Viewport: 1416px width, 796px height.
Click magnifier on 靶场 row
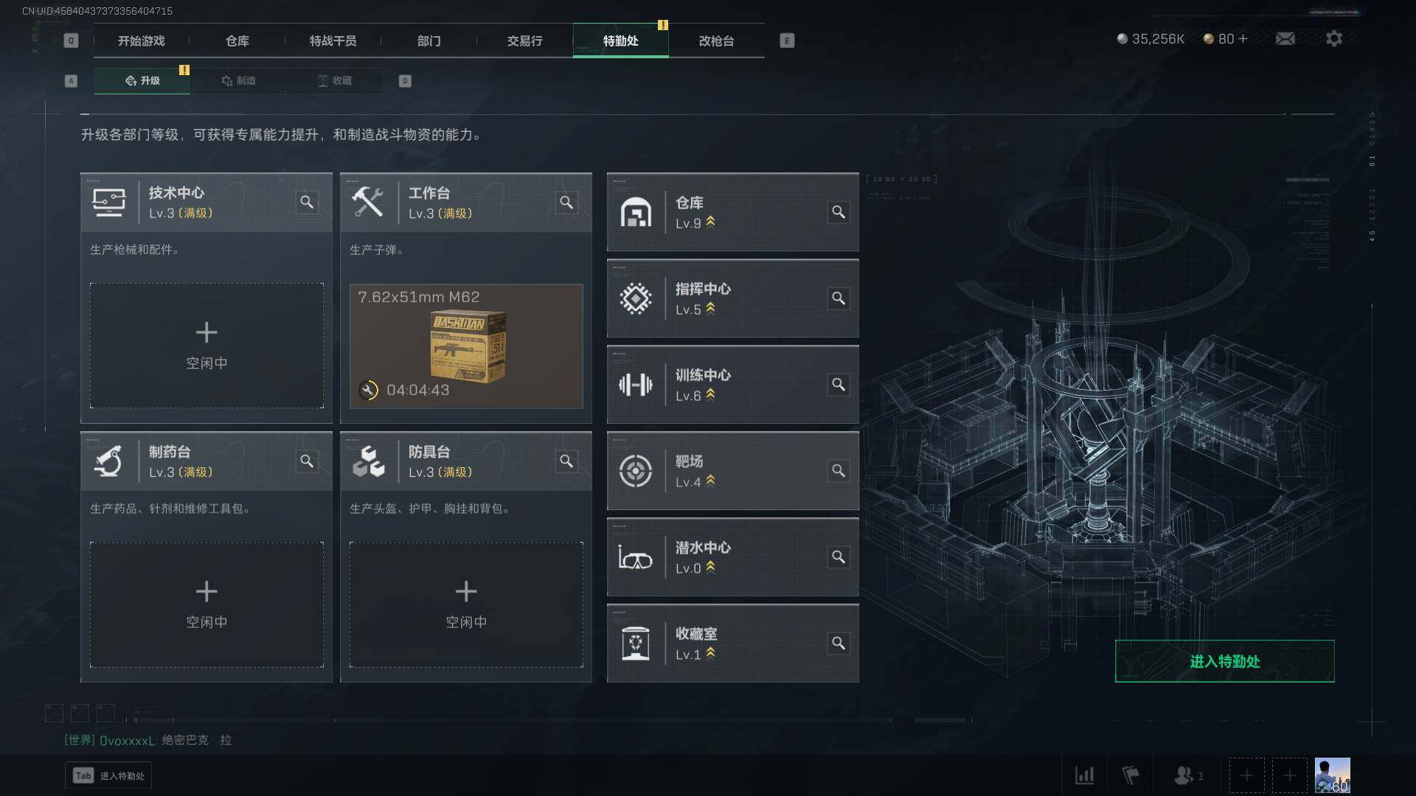click(x=839, y=471)
